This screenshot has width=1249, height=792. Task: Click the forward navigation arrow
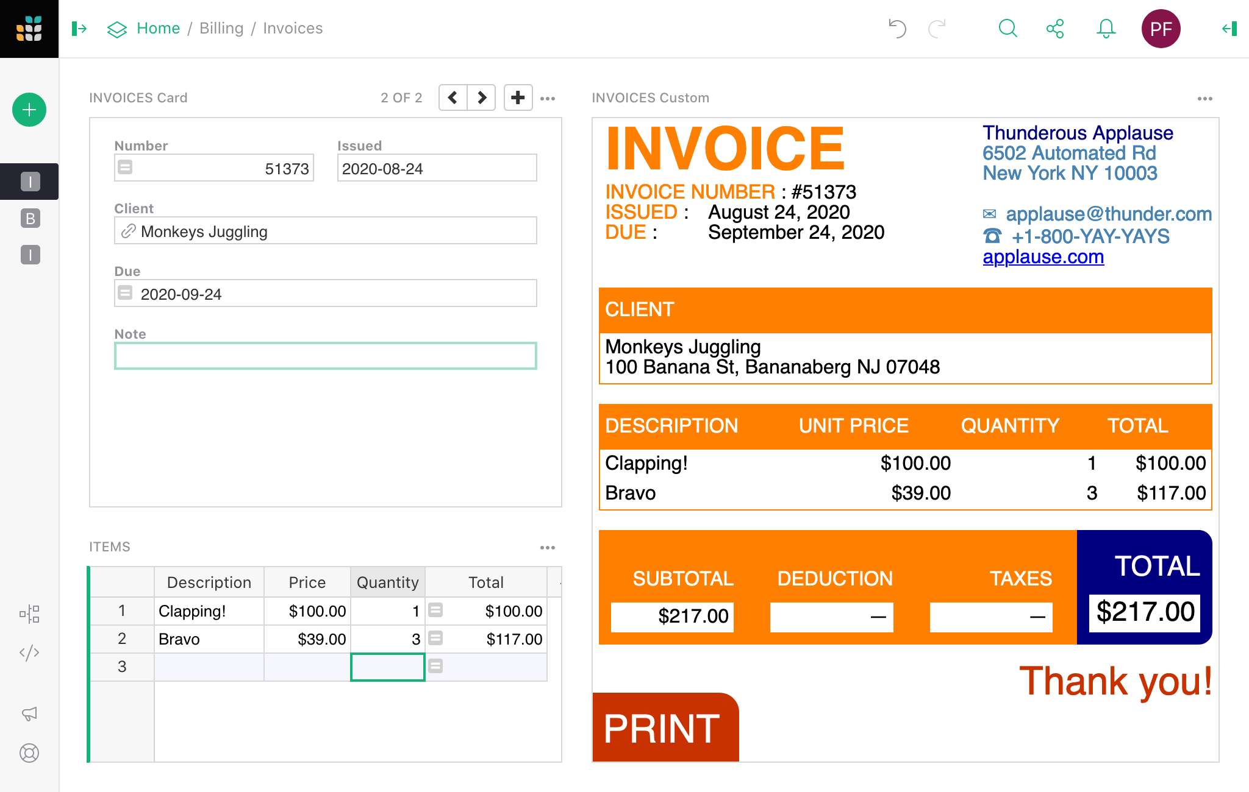[481, 98]
